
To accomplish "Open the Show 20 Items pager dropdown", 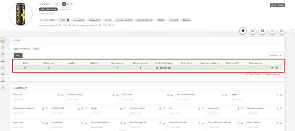I will point(273,74).
